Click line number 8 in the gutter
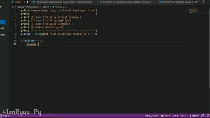 pos(16,34)
